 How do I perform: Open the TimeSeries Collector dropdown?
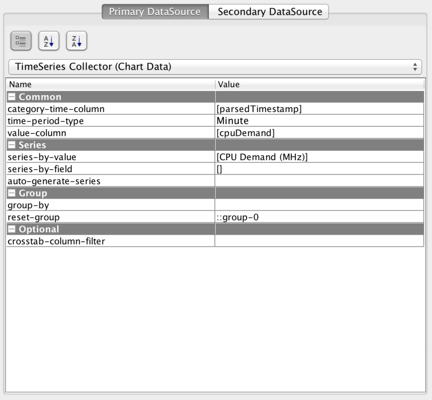215,66
